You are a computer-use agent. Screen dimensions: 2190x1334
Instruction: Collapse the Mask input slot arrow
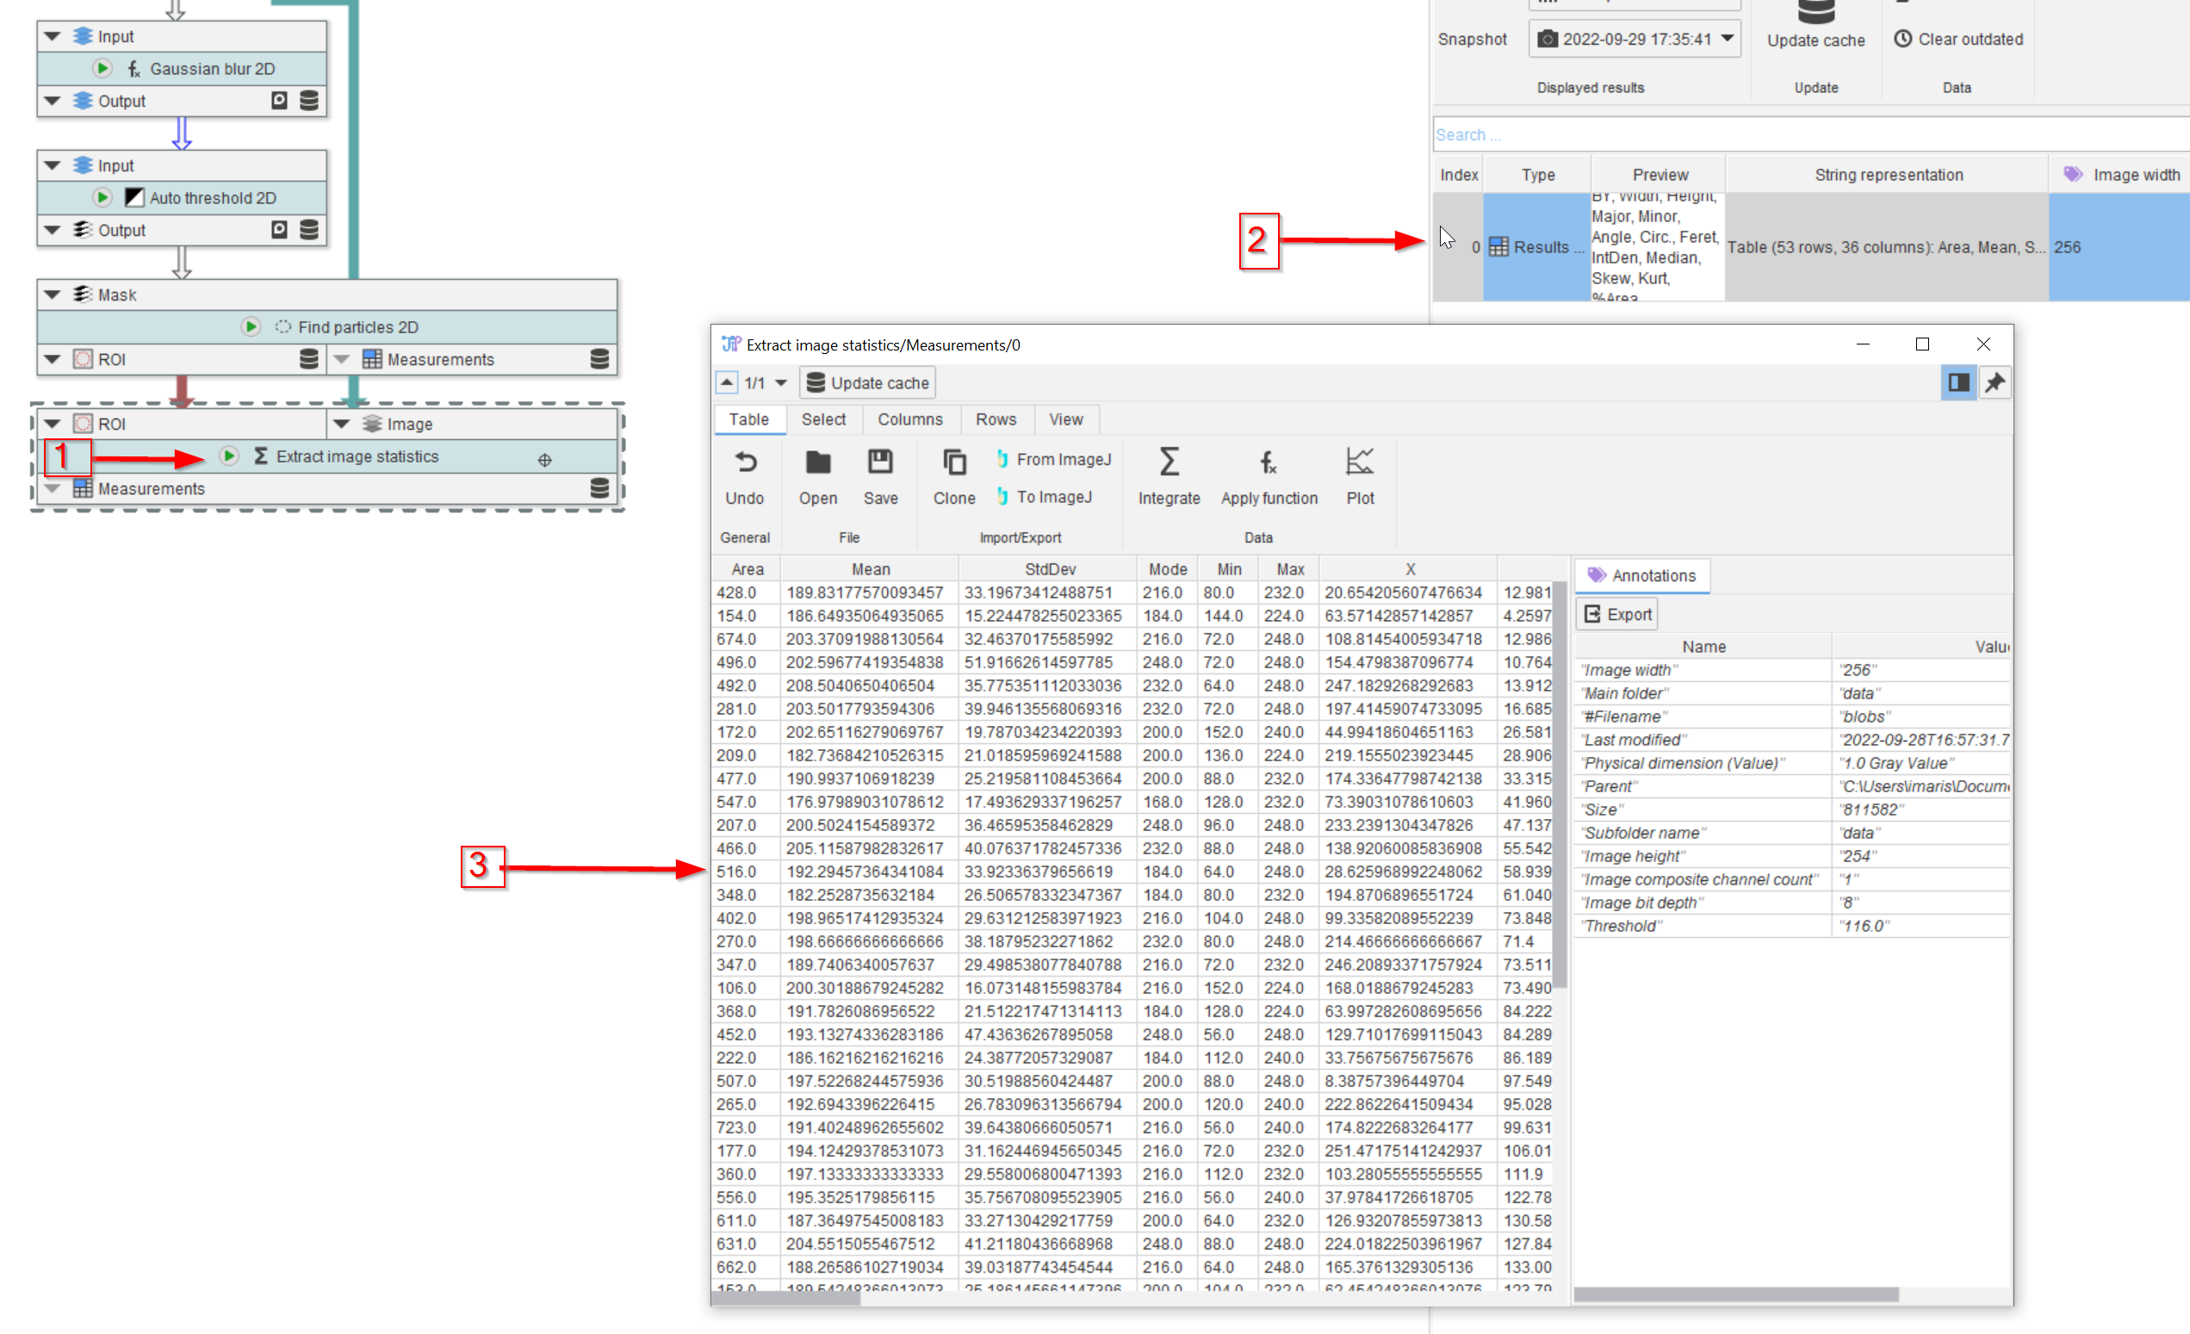point(53,295)
